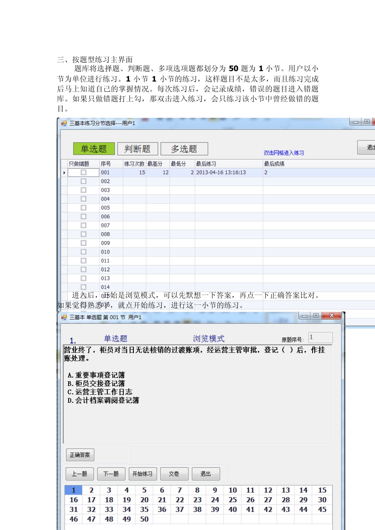Submit answers with 交卷 button
The height and width of the screenshot is (530, 375).
(174, 474)
